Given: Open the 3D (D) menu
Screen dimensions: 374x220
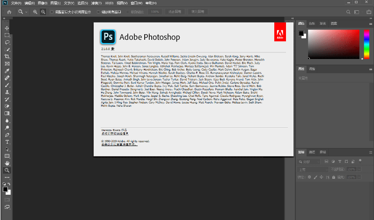Looking at the screenshot, I should (x=109, y=3).
